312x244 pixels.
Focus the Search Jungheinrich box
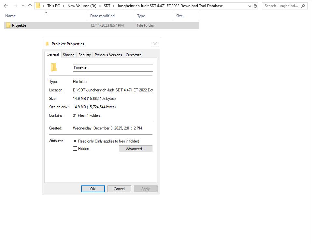coord(285,6)
